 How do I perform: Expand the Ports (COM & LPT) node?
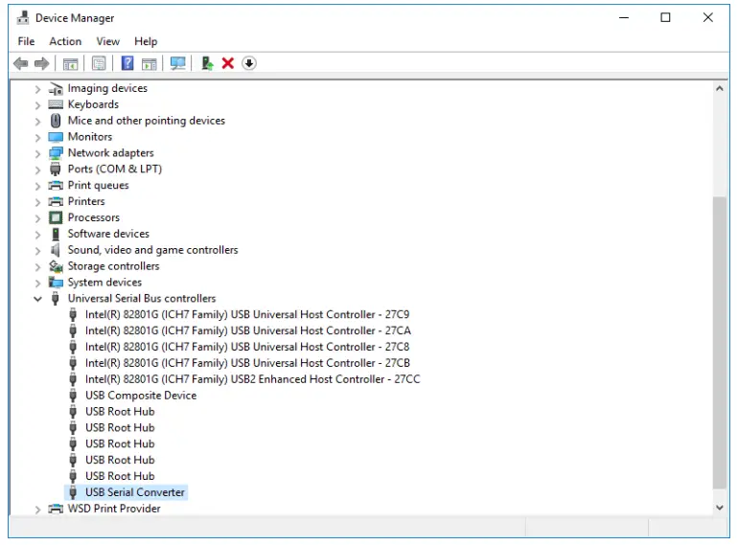37,170
